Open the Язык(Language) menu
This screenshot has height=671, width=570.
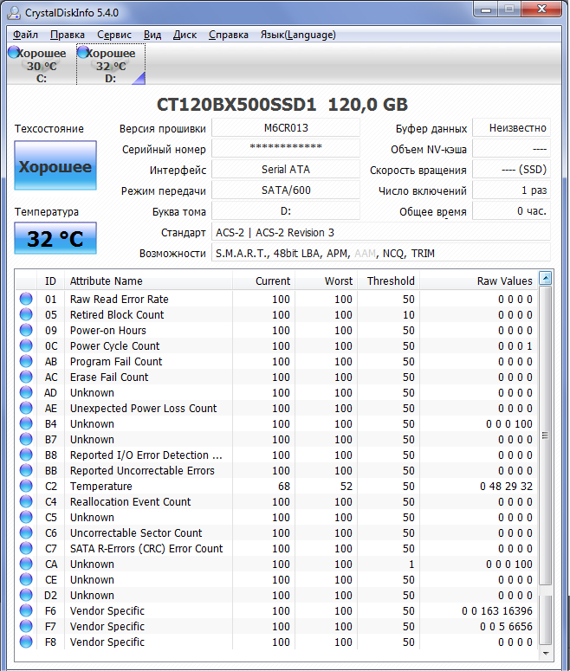(298, 35)
